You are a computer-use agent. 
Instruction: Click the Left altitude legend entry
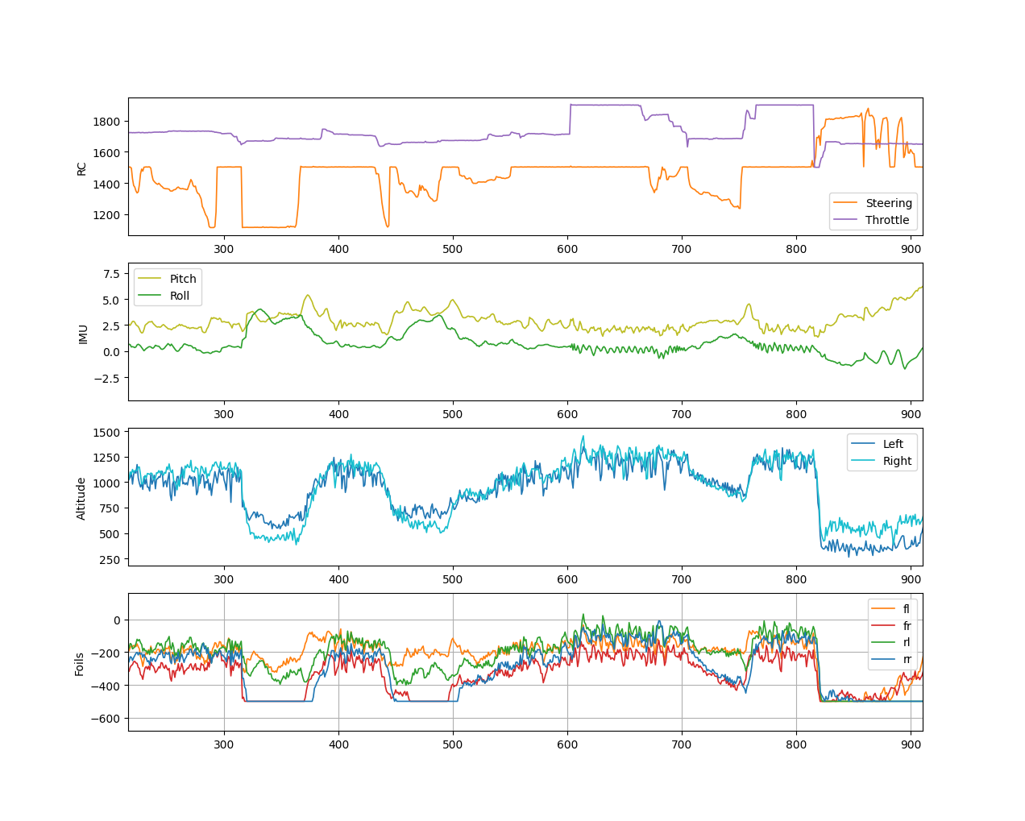(x=893, y=444)
